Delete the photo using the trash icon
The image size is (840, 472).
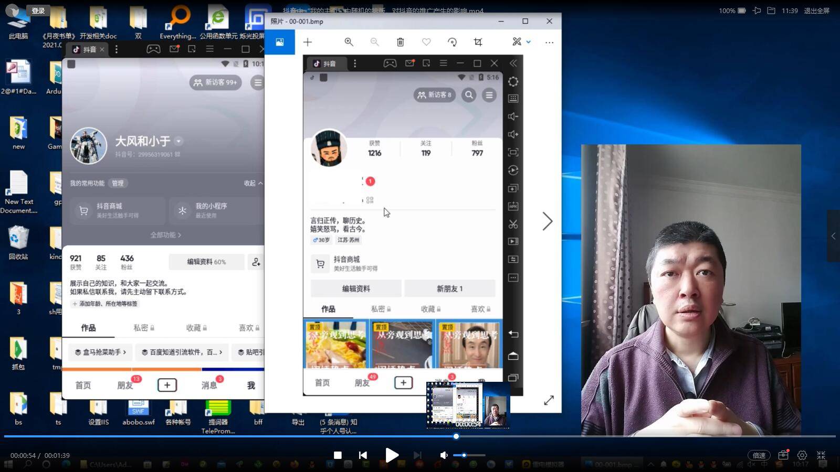400,42
